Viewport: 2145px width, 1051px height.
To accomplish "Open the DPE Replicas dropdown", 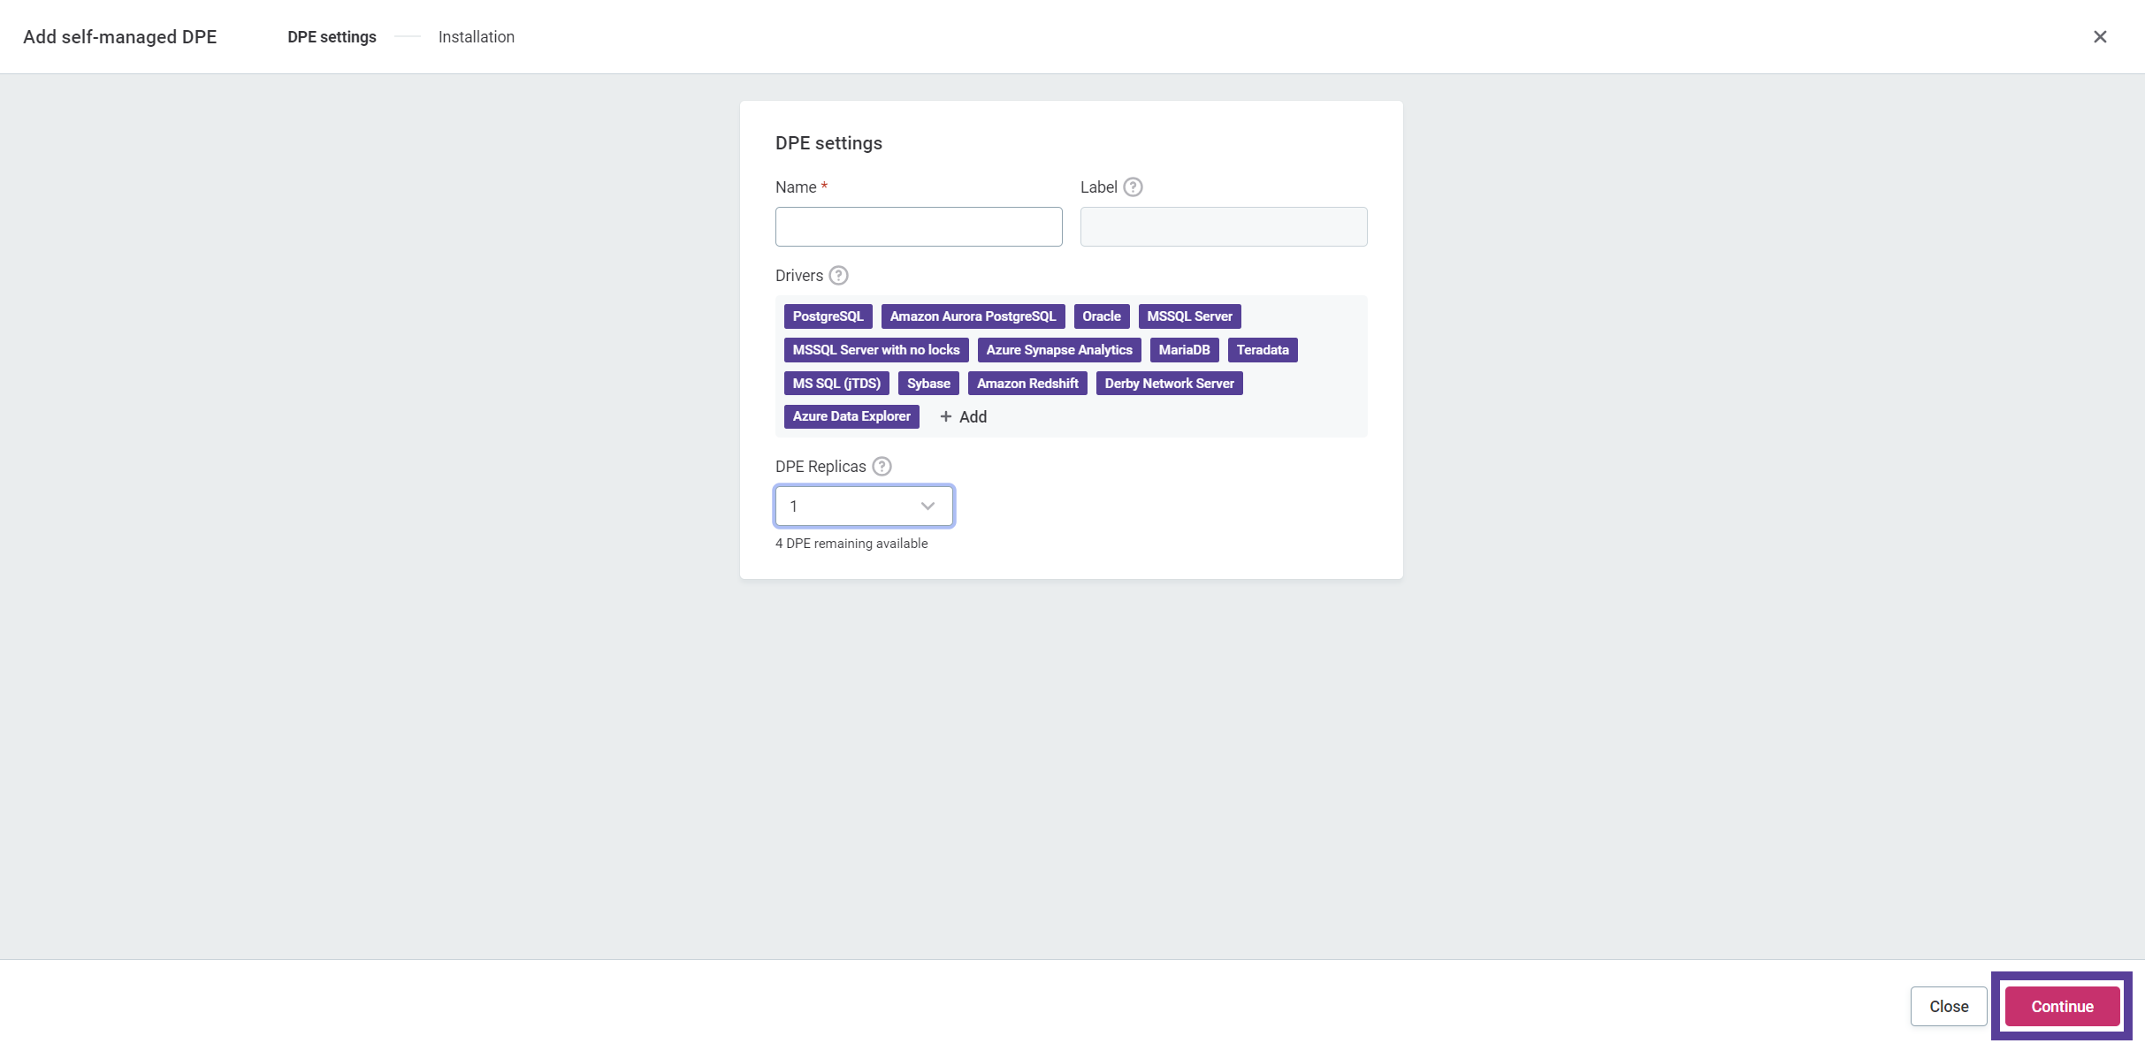I will (x=864, y=506).
